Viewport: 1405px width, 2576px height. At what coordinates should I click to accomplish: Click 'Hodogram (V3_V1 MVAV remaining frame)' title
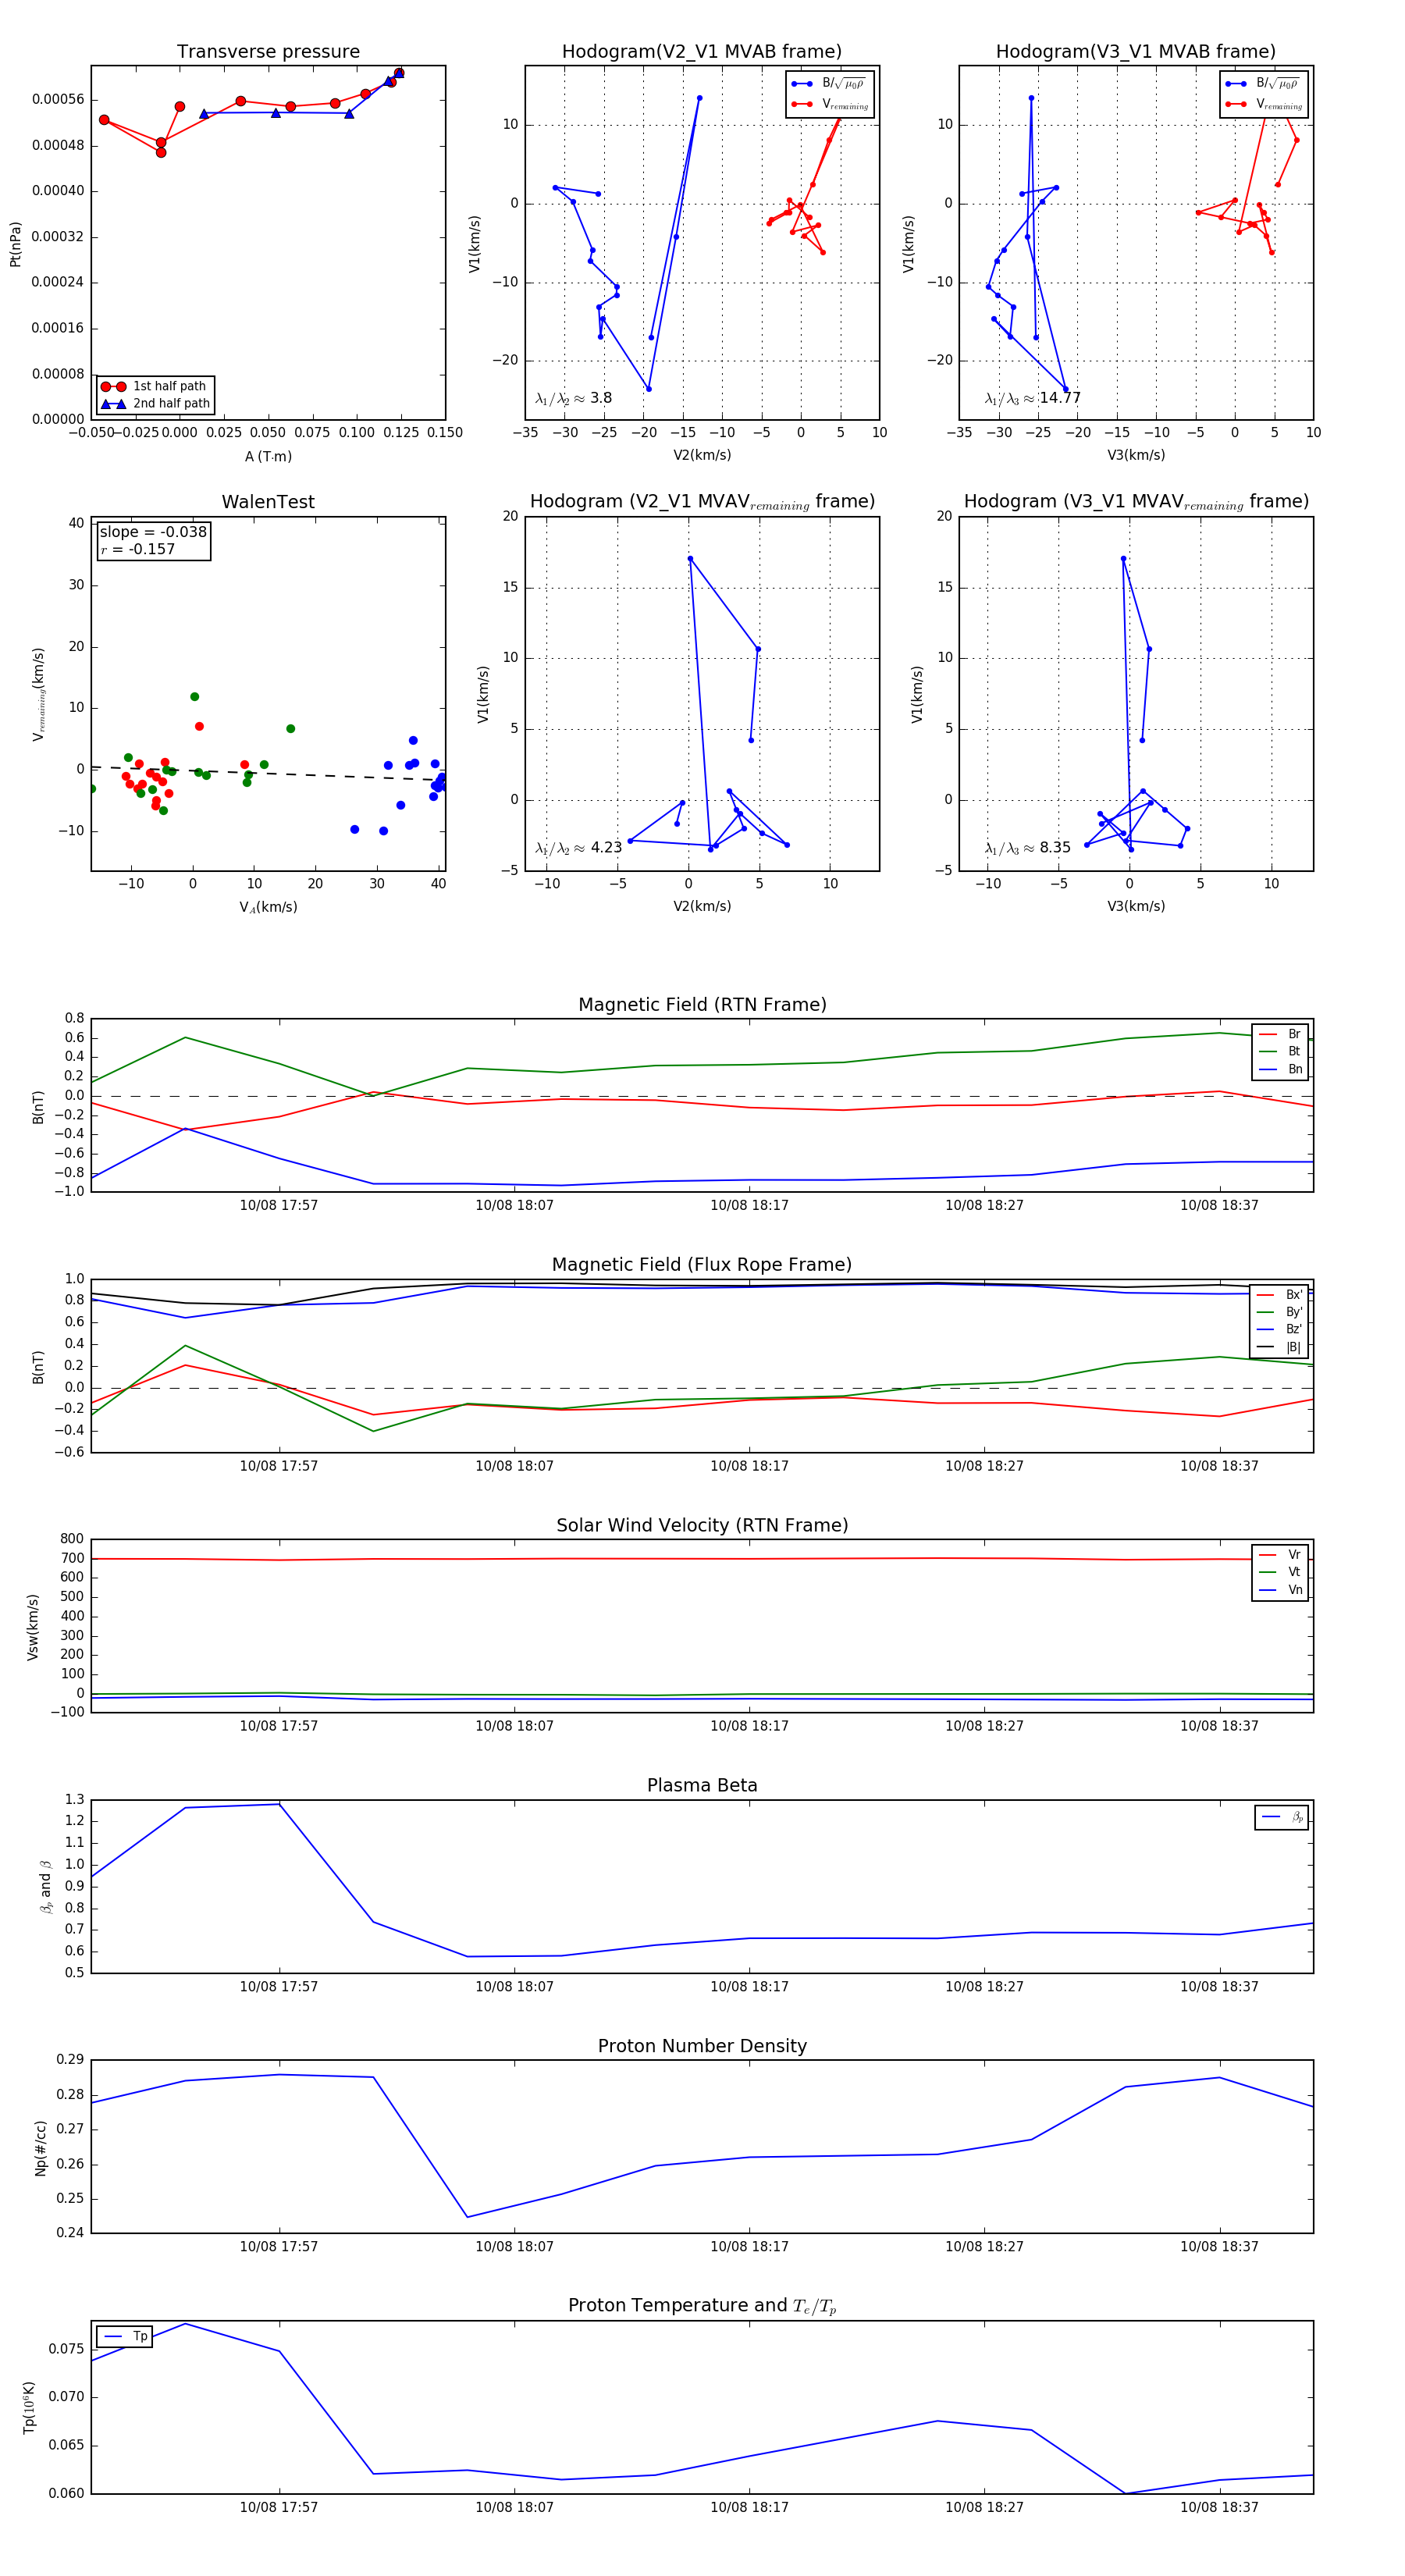[x=1136, y=502]
